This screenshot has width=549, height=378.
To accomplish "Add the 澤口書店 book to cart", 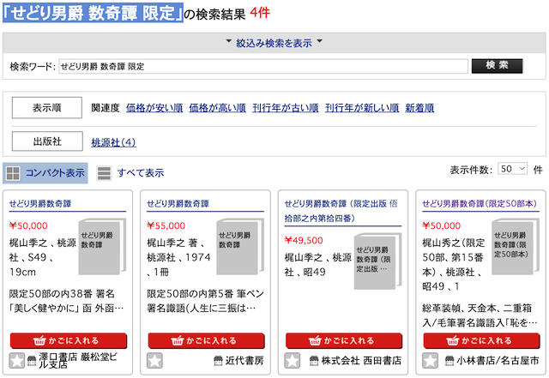I will point(69,341).
